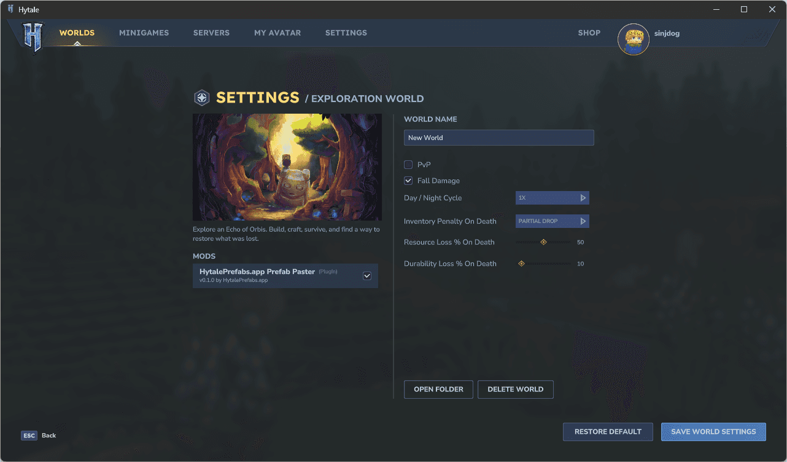Maximize the Hytale window
This screenshot has width=787, height=462.
[744, 9]
